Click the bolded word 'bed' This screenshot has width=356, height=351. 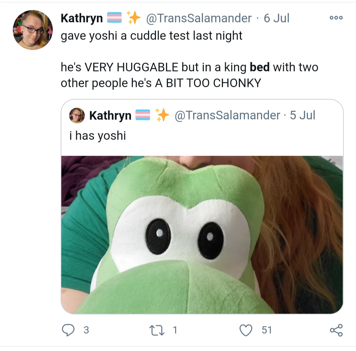pos(260,67)
